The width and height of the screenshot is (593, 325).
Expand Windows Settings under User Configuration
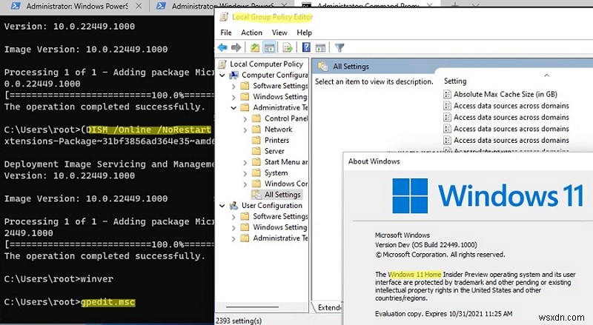click(x=233, y=228)
